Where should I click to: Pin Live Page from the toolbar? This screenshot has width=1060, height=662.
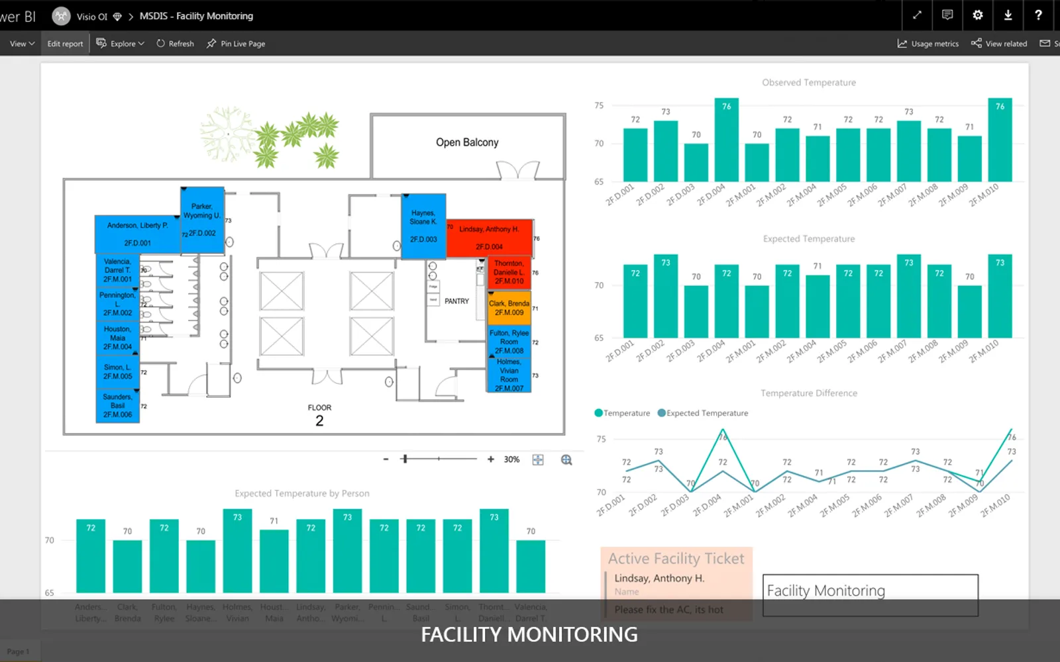pyautogui.click(x=236, y=44)
